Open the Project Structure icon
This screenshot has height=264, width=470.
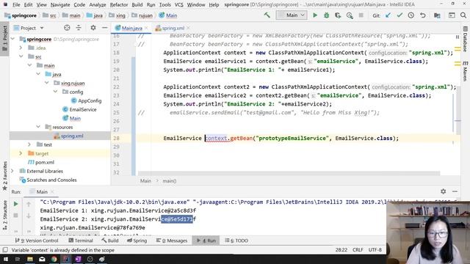(x=437, y=15)
